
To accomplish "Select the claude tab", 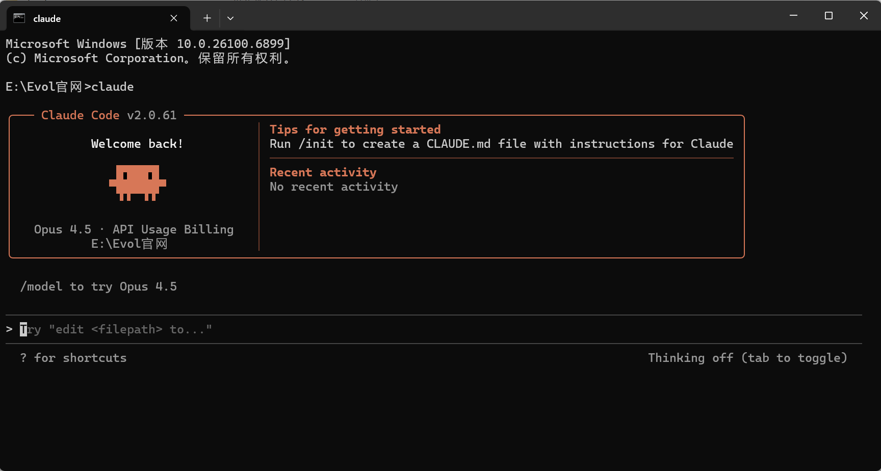I will point(92,18).
